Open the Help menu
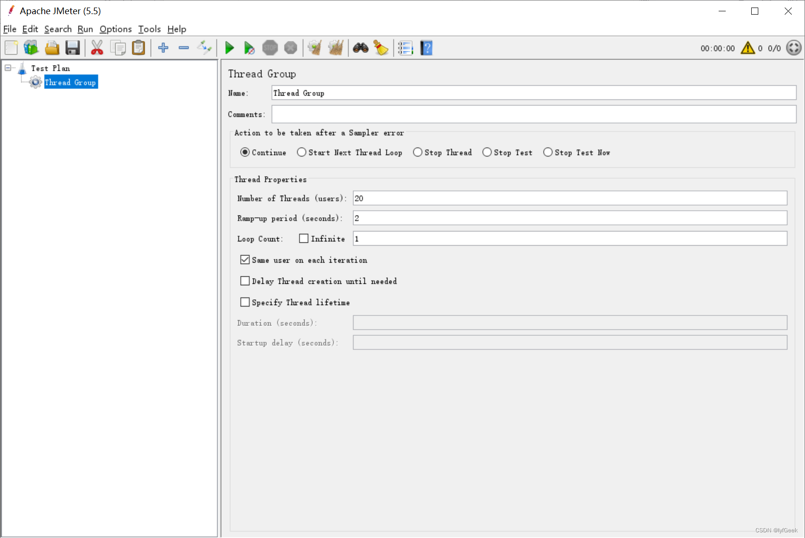Viewport: 805px width, 538px height. point(177,29)
